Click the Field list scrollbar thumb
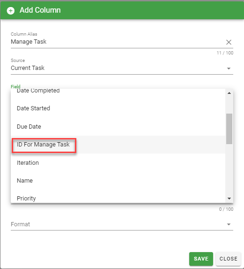 (229, 129)
